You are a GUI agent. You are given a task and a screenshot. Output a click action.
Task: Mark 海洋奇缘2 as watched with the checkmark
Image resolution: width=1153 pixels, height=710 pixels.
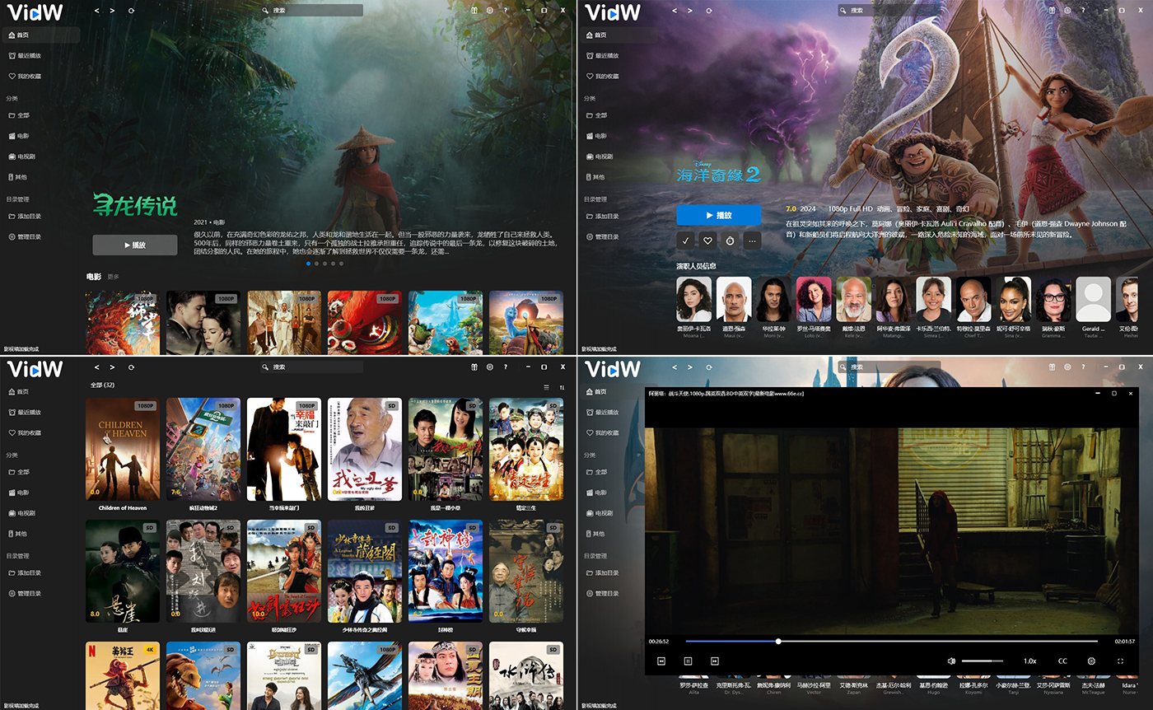click(685, 241)
